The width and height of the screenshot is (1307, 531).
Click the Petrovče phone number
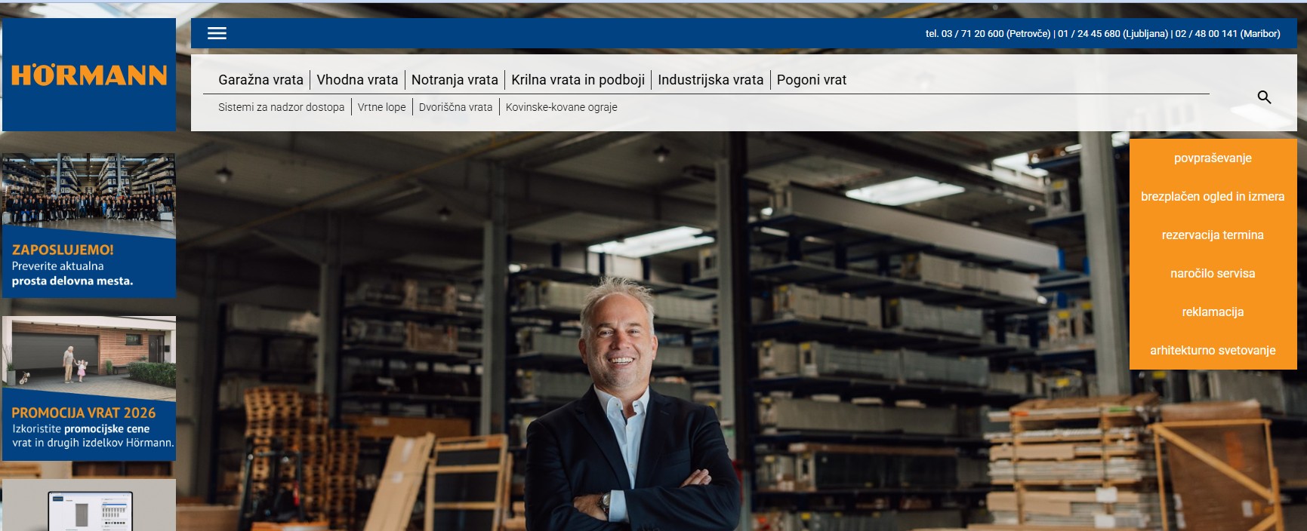click(x=988, y=34)
